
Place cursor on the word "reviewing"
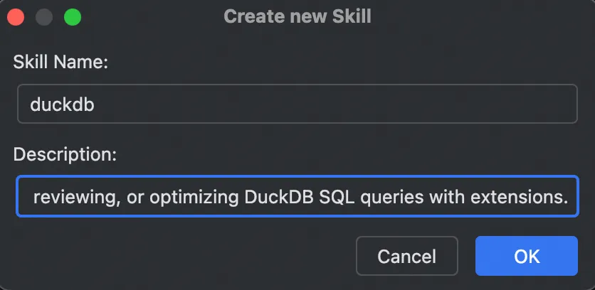[x=73, y=196]
